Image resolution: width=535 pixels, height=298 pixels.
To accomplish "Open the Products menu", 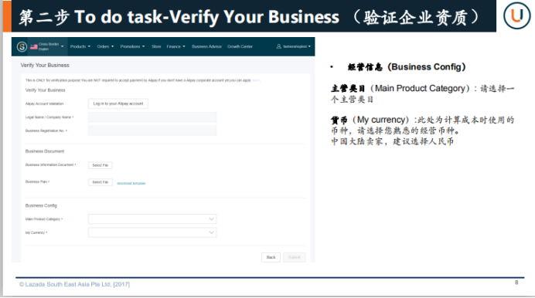I will (x=80, y=46).
